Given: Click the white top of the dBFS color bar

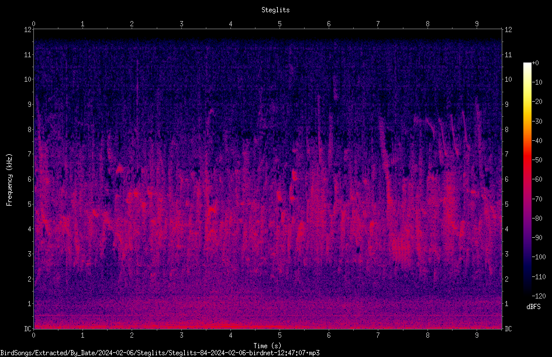Looking at the screenshot, I should pos(527,65).
